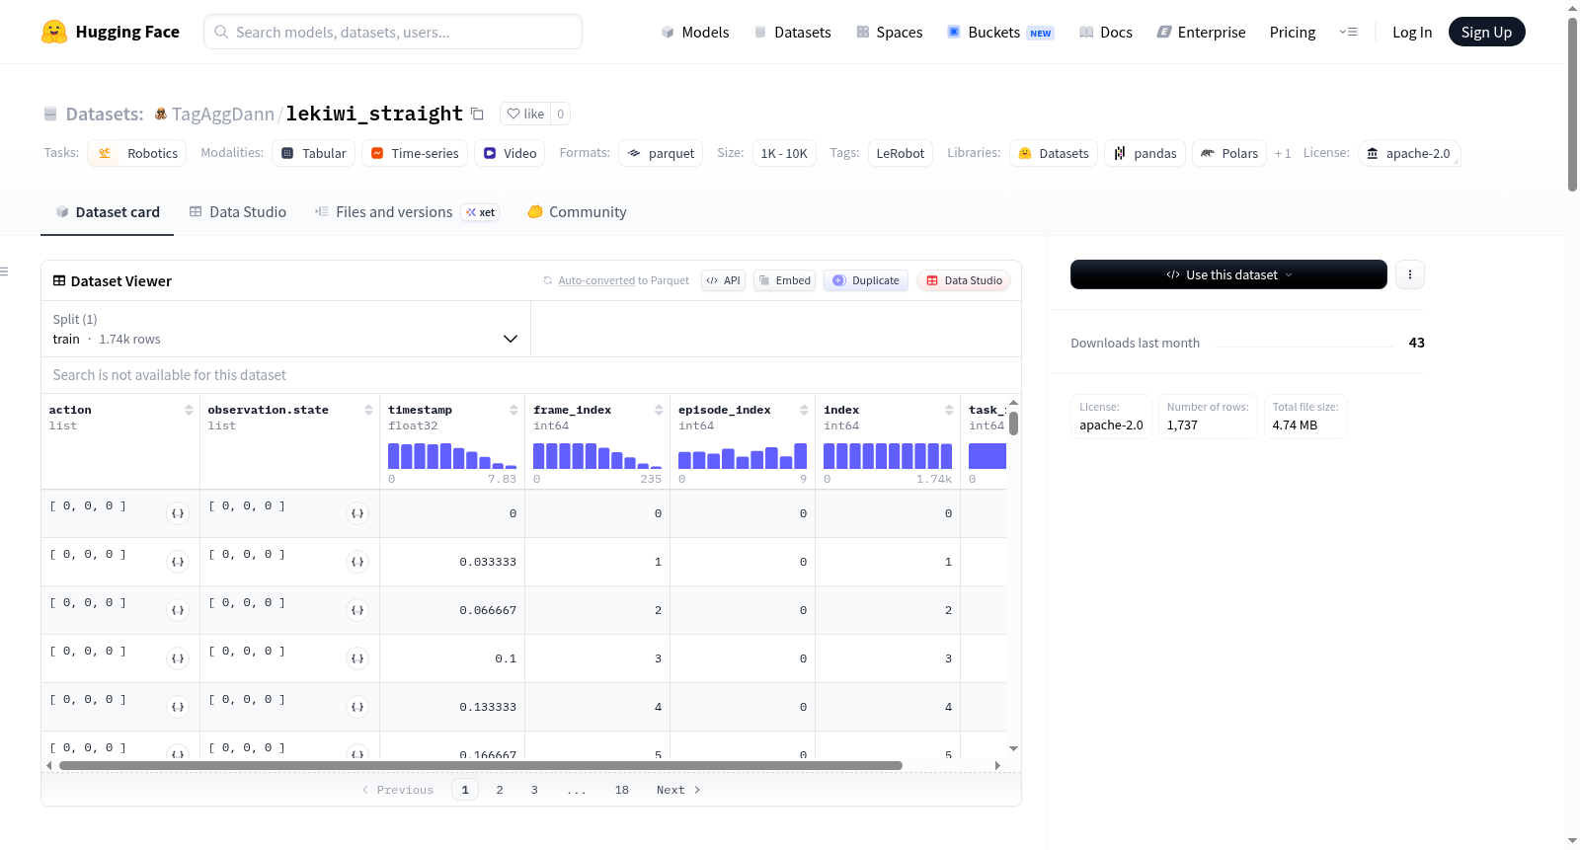Select the Time-series modality tag
Viewport: 1580px width, 850px height.
tap(415, 153)
